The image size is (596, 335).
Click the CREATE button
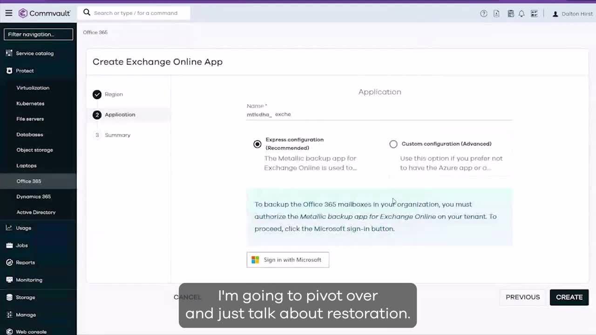(569, 297)
